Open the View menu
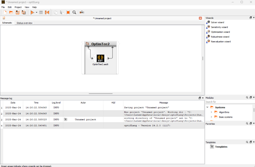Screen dimensions: 255x167 (27, 7)
